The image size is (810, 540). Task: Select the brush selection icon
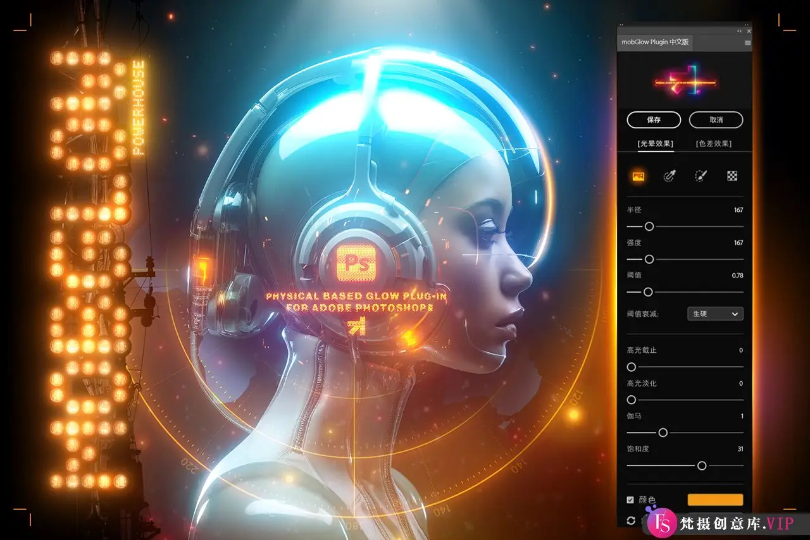point(701,176)
